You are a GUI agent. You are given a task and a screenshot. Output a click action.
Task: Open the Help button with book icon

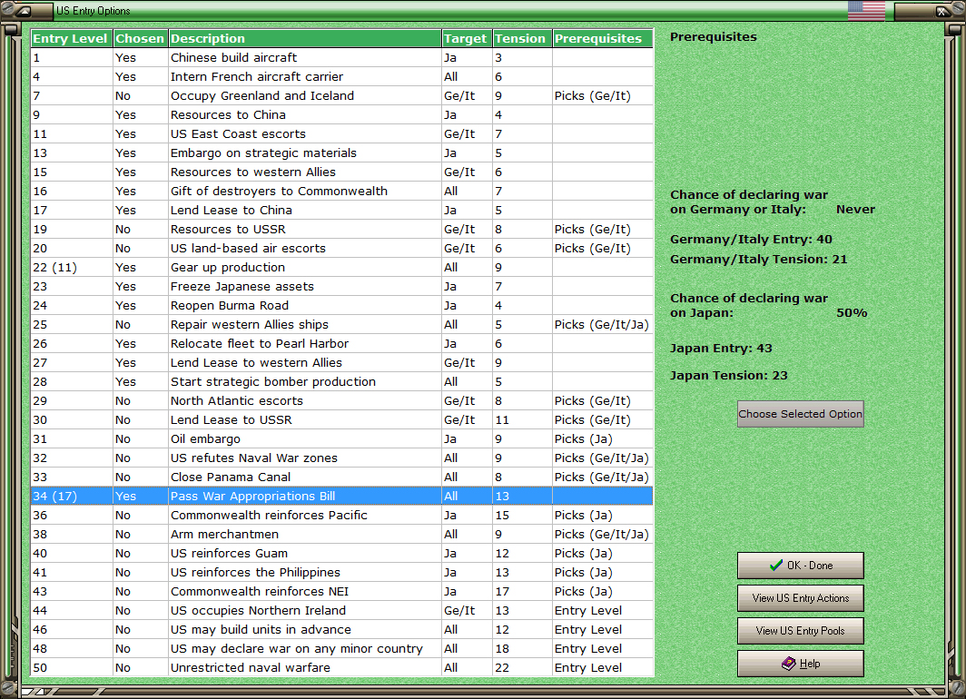(800, 664)
